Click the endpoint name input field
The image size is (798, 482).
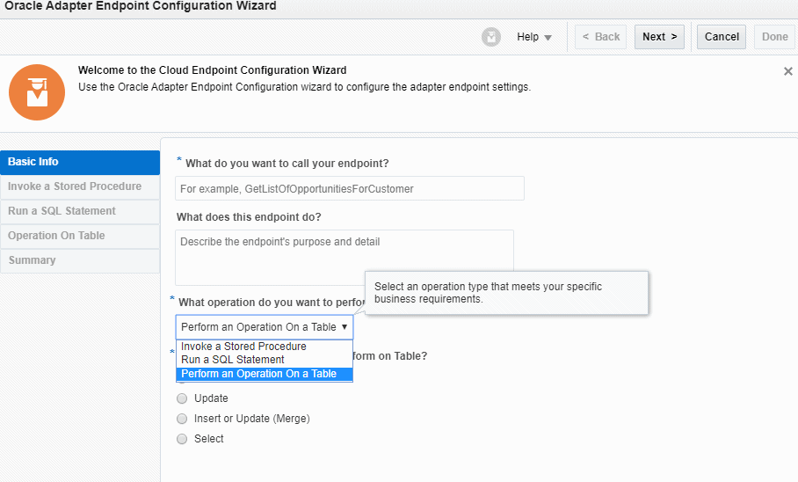(x=349, y=188)
